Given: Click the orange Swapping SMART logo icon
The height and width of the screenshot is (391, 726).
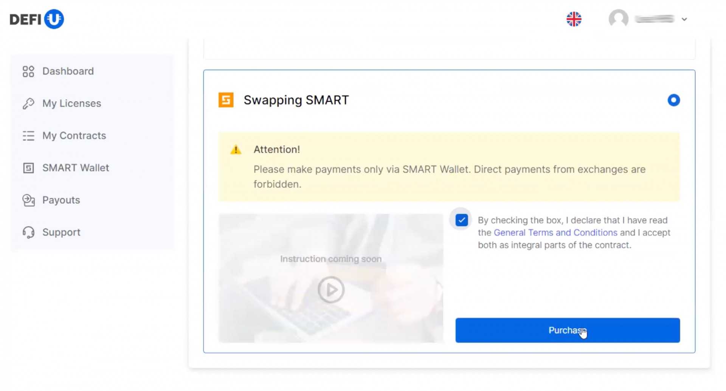Looking at the screenshot, I should click(226, 100).
